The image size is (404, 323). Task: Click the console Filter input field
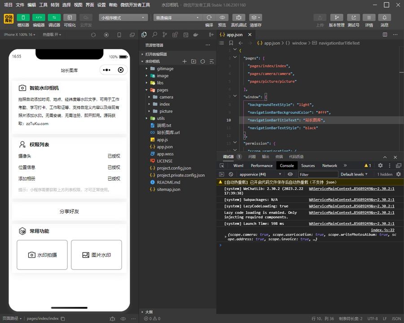[318, 174]
